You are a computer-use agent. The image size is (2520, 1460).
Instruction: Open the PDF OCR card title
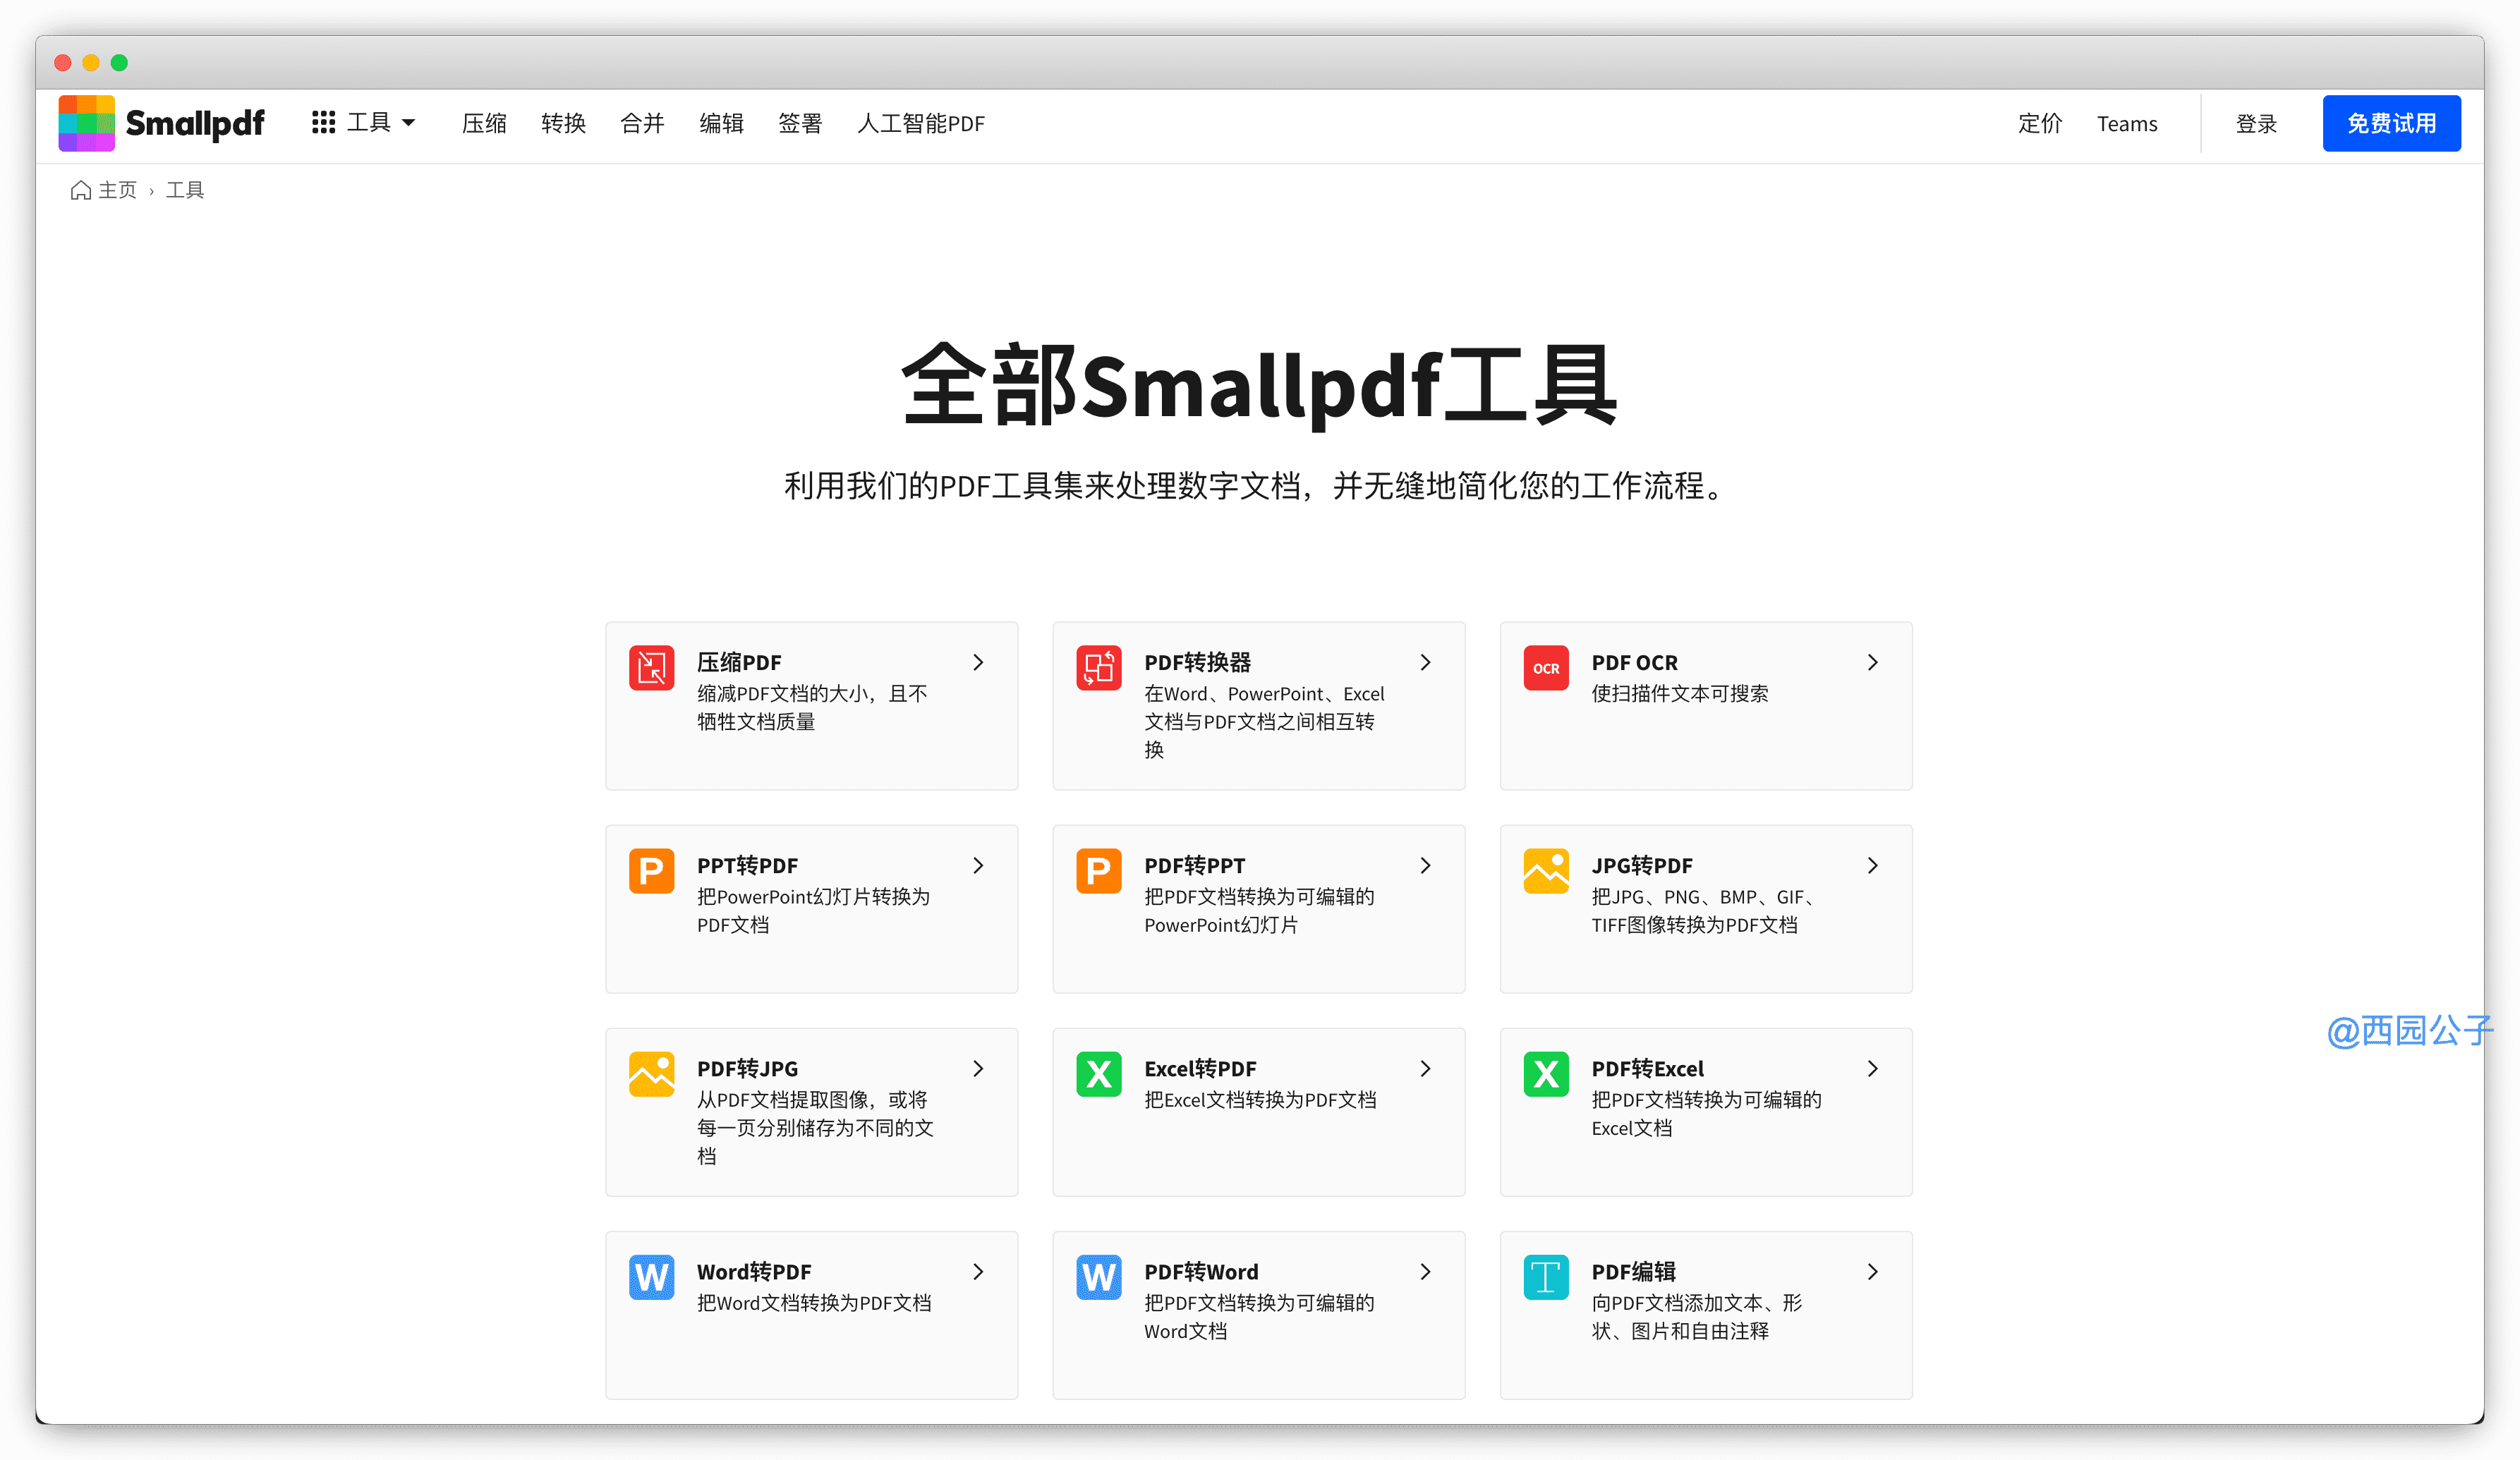tap(1634, 662)
